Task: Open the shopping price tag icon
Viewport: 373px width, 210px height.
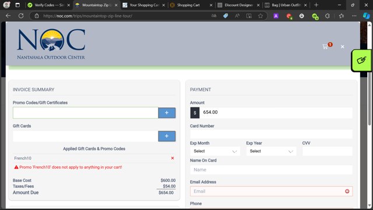Action: click(226, 16)
